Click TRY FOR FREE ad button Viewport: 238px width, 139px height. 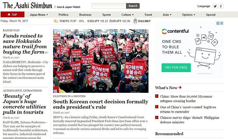point(176,68)
